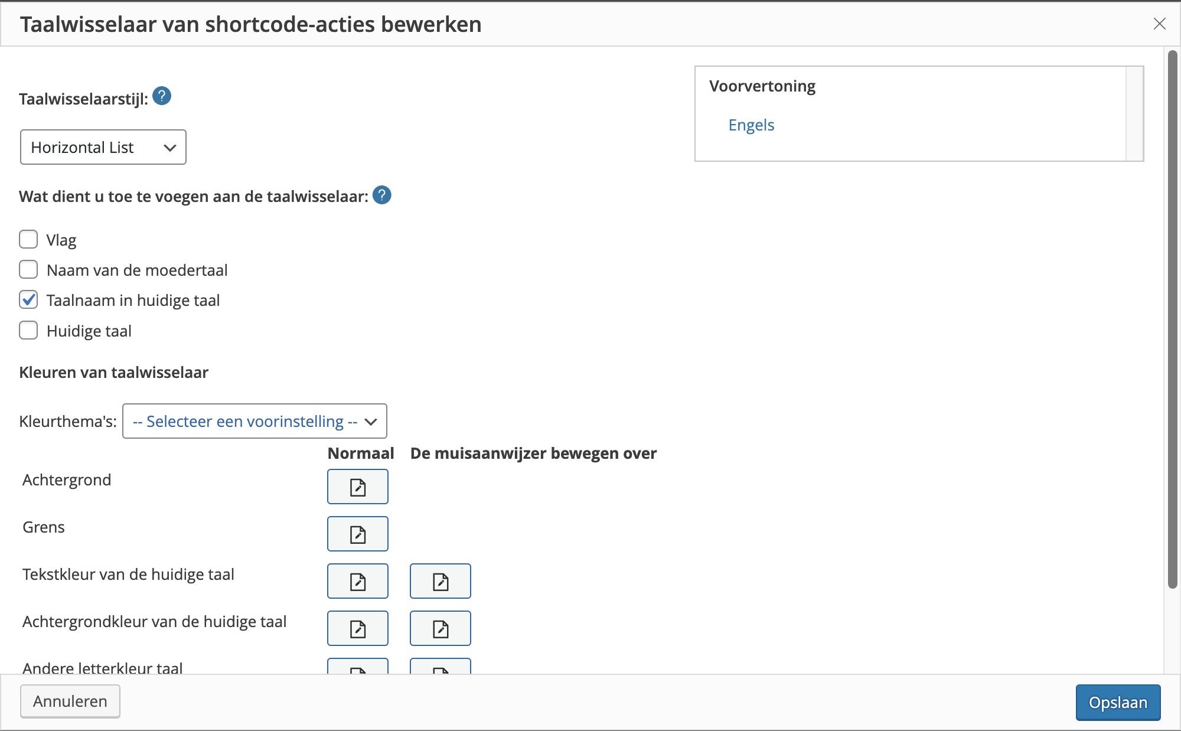The height and width of the screenshot is (731, 1181).
Task: Uncheck Taalnaam in huidige taal
Action: (28, 300)
